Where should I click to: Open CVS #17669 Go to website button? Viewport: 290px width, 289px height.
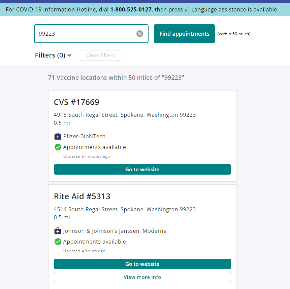pyautogui.click(x=142, y=170)
